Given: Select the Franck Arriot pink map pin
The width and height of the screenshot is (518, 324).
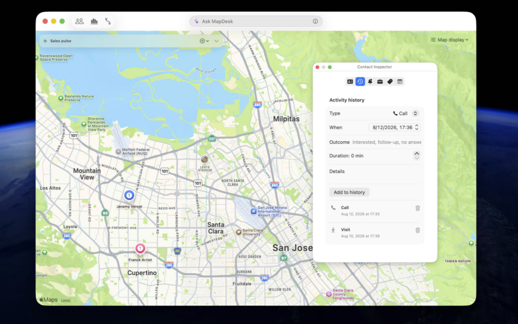Looking at the screenshot, I should click(x=140, y=248).
